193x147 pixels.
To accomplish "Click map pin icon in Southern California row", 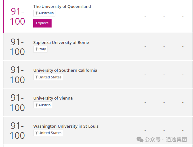I will tap(36, 77).
